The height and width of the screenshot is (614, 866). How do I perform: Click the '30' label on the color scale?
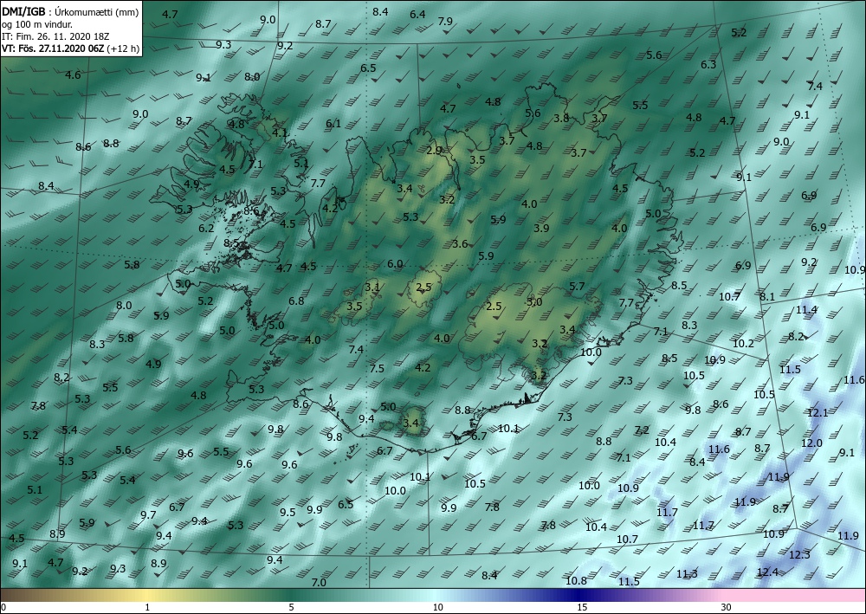pos(727,608)
